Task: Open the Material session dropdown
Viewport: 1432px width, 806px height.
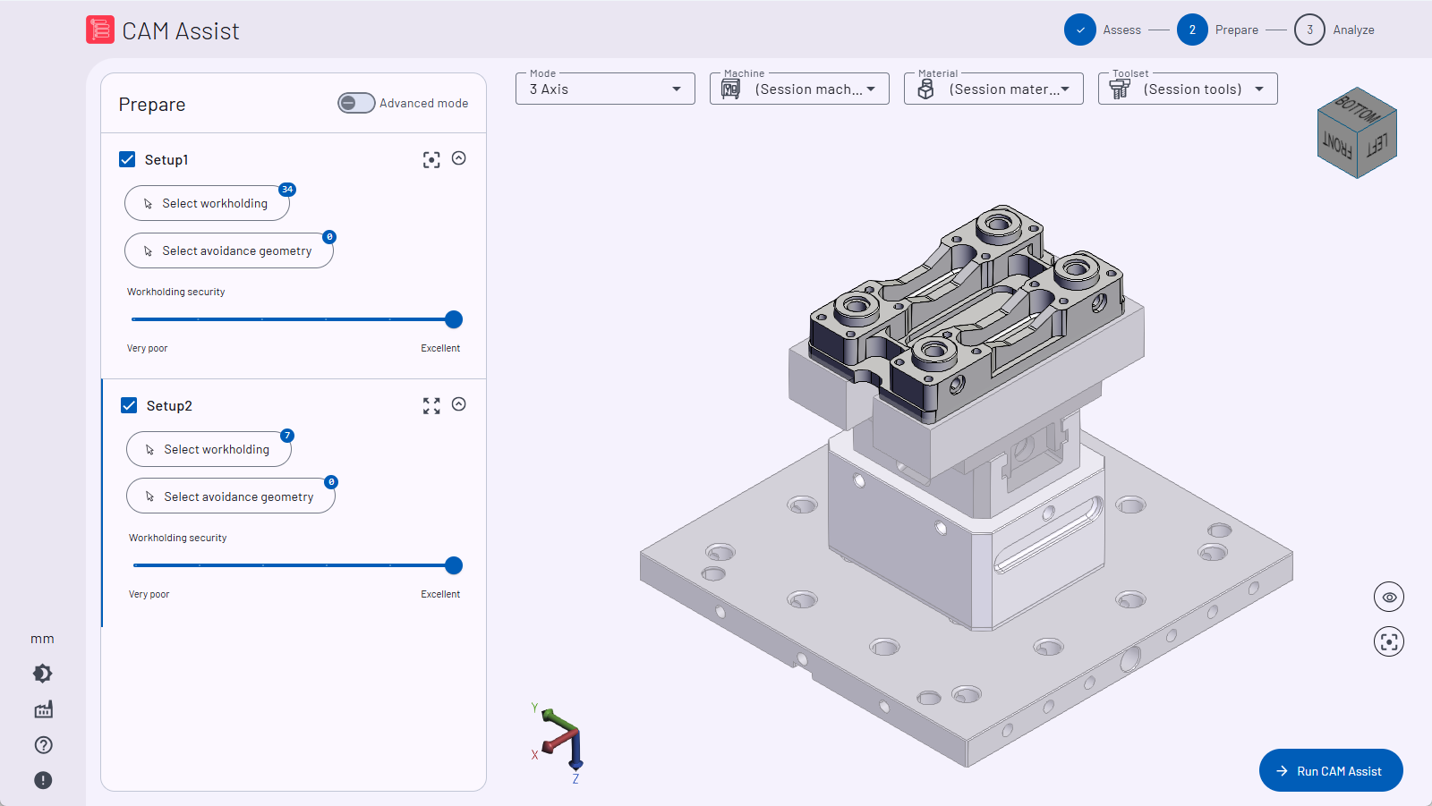Action: coord(993,89)
